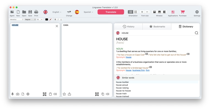This screenshot has width=210, height=110.
Task: Select third Window layout option
Action: click(x=164, y=12)
